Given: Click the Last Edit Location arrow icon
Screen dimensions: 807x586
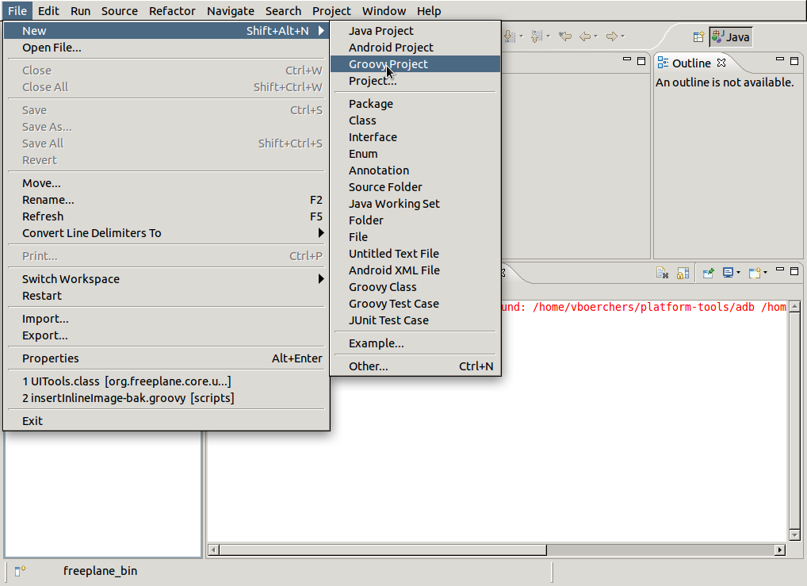Looking at the screenshot, I should point(564,36).
